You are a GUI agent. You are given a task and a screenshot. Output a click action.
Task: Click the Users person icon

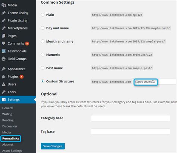[x=4, y=84]
